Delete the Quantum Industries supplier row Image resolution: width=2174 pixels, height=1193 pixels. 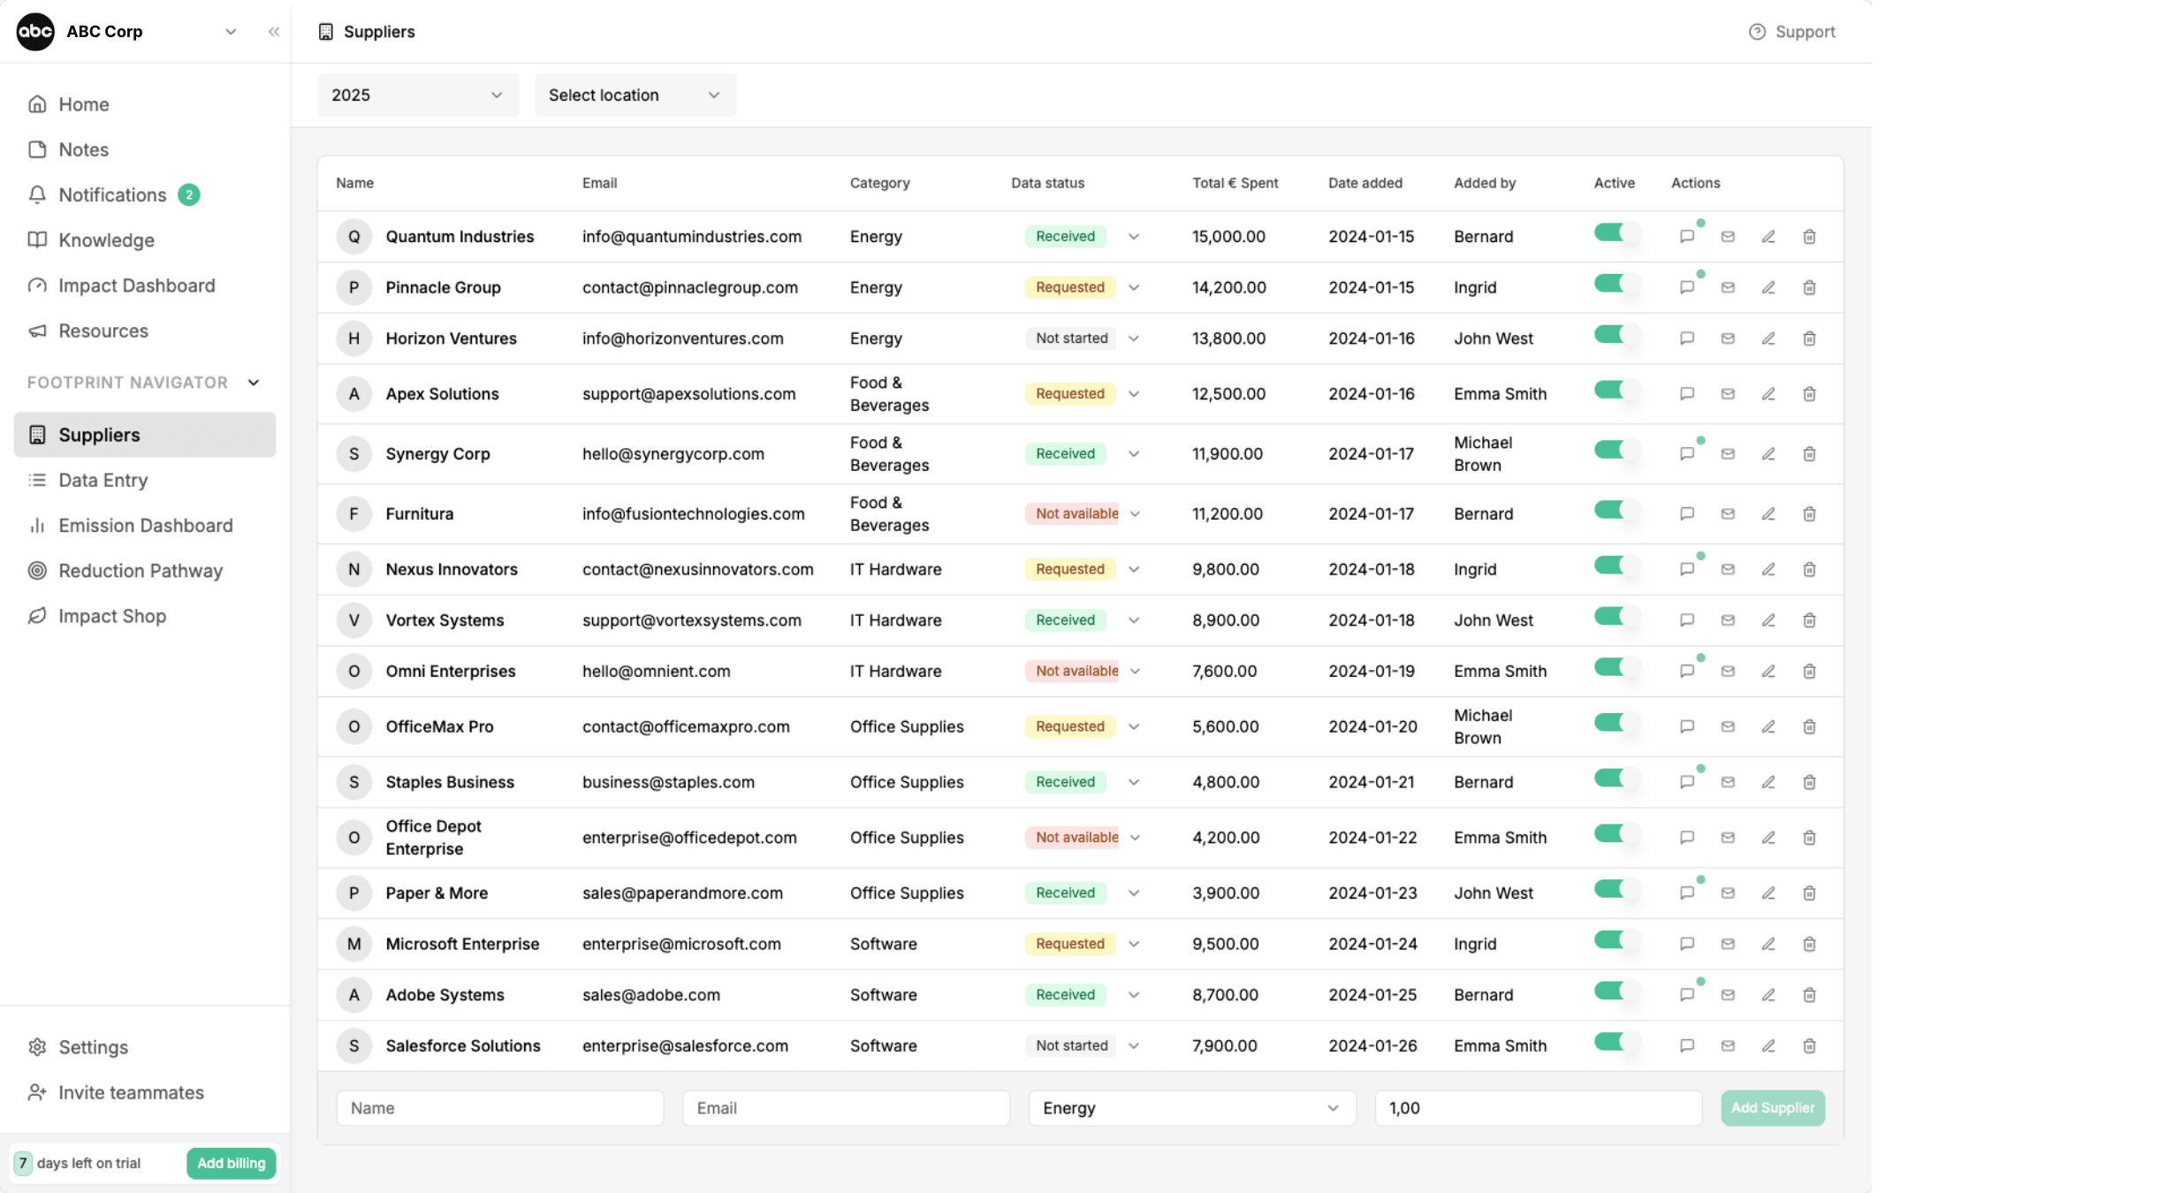pos(1809,236)
